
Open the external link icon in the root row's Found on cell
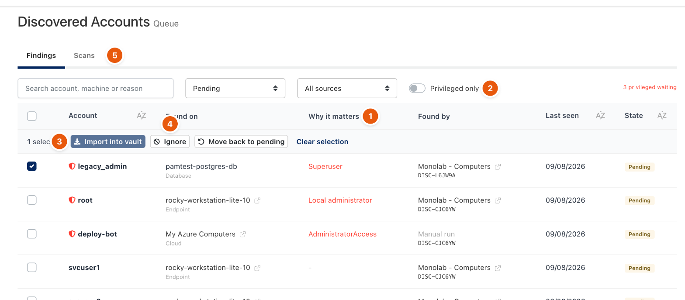click(257, 200)
